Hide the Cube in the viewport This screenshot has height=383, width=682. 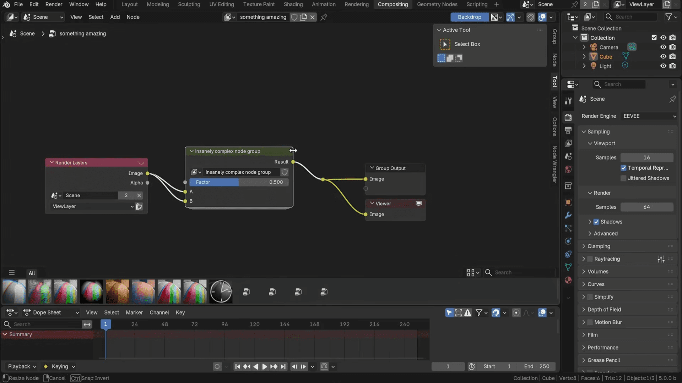[664, 56]
